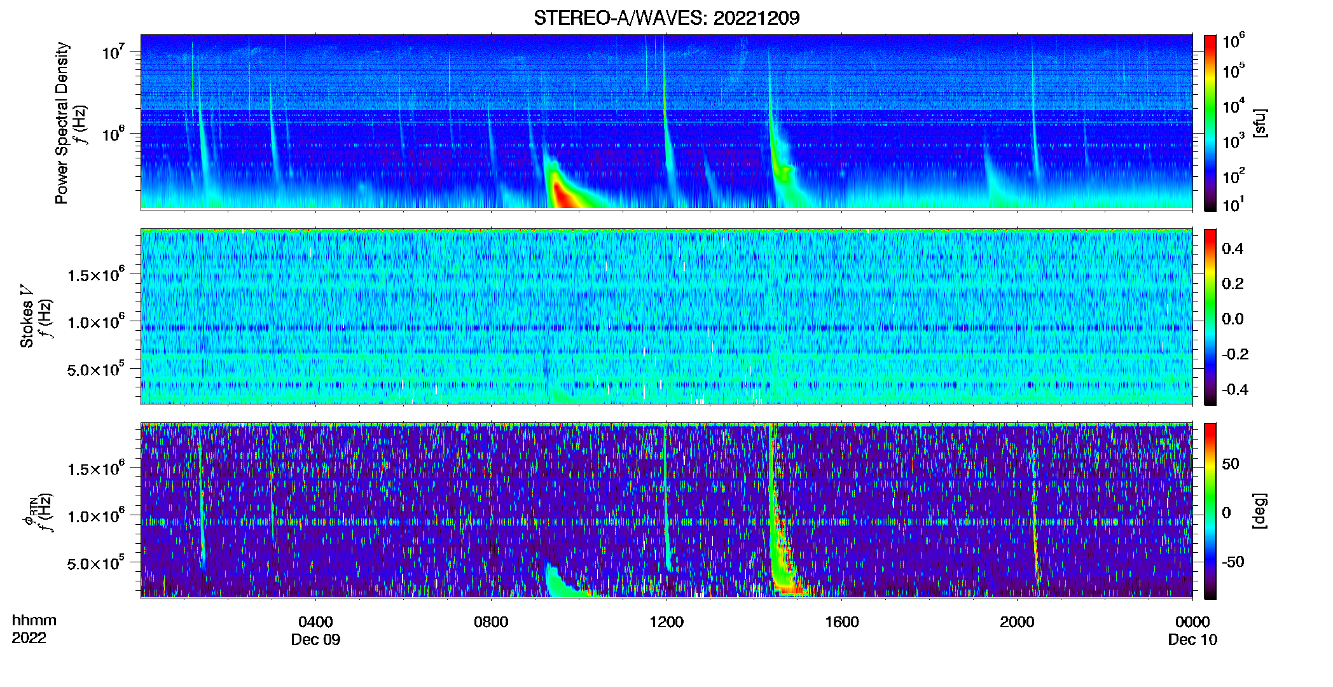Click the 0800 time axis label

coord(491,622)
